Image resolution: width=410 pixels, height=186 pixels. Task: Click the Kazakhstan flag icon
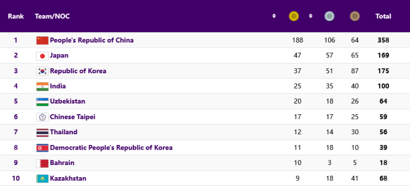(x=42, y=179)
